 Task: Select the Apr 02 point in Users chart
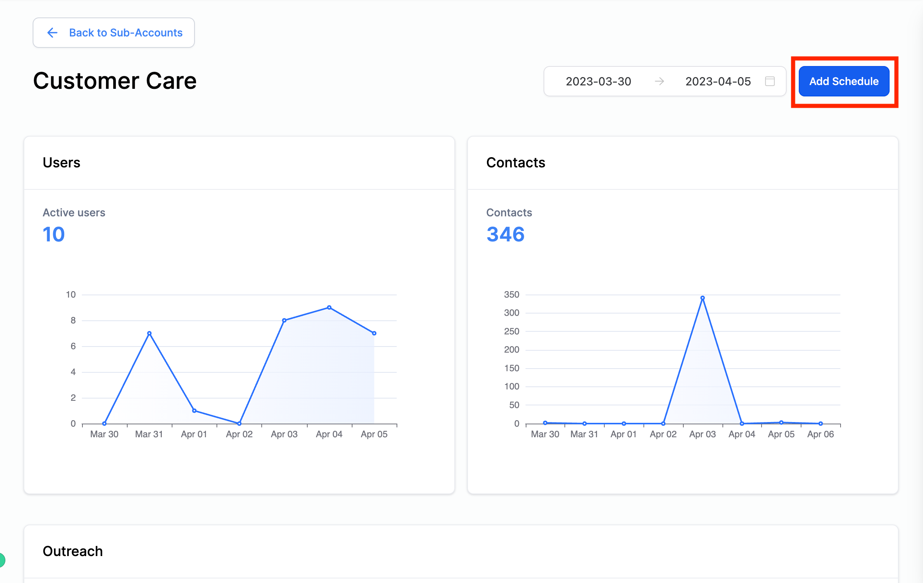(x=239, y=424)
